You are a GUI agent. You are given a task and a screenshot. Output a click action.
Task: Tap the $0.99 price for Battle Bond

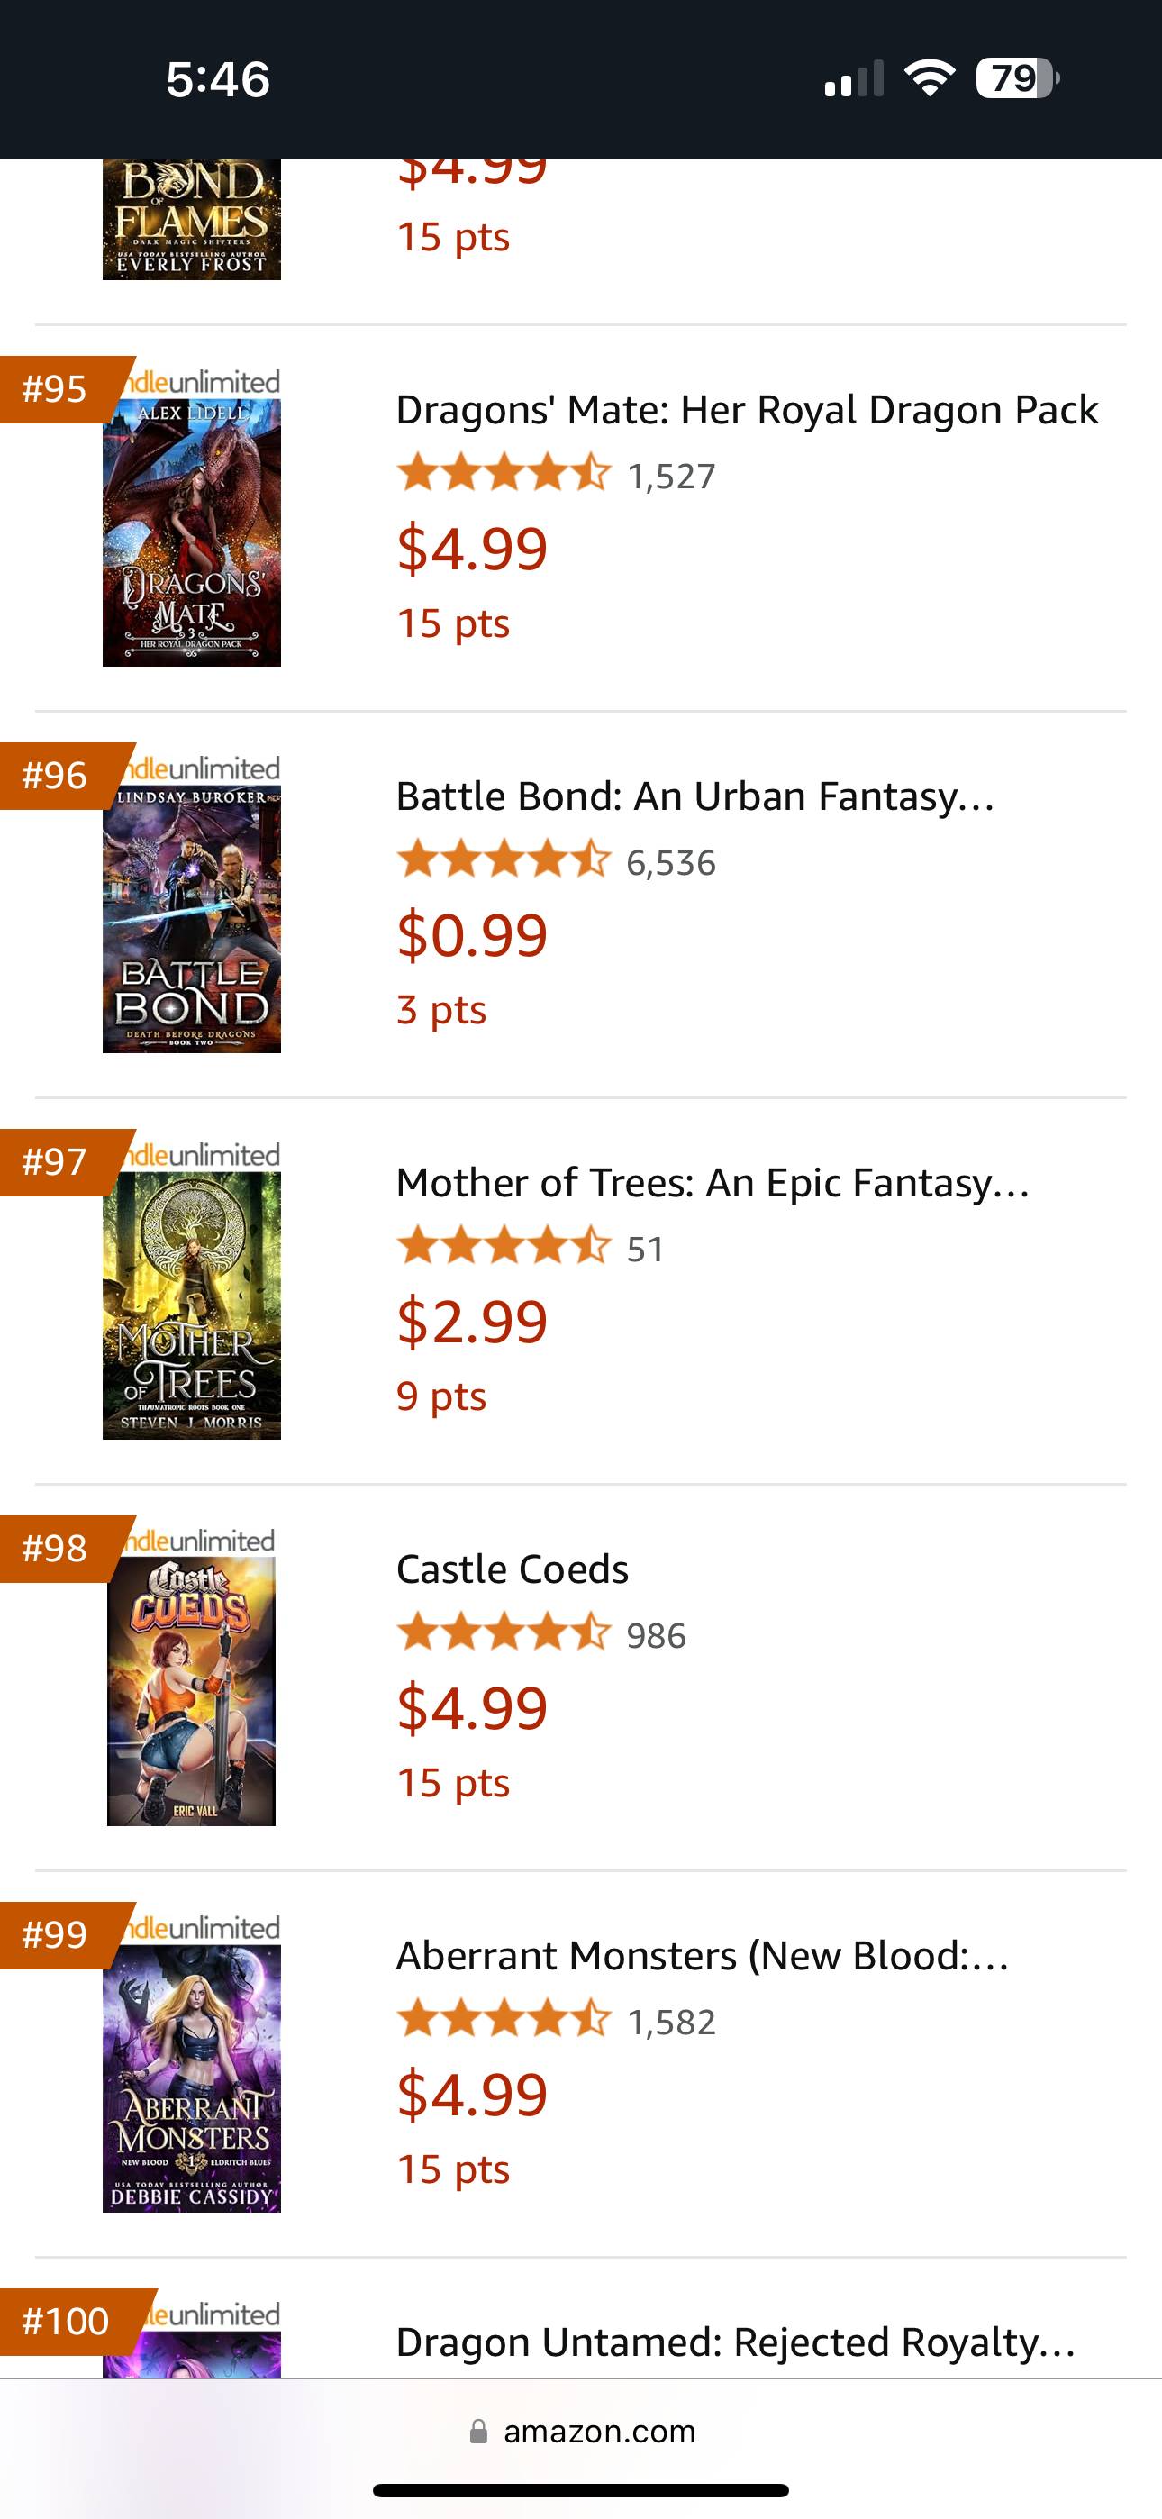pos(472,934)
